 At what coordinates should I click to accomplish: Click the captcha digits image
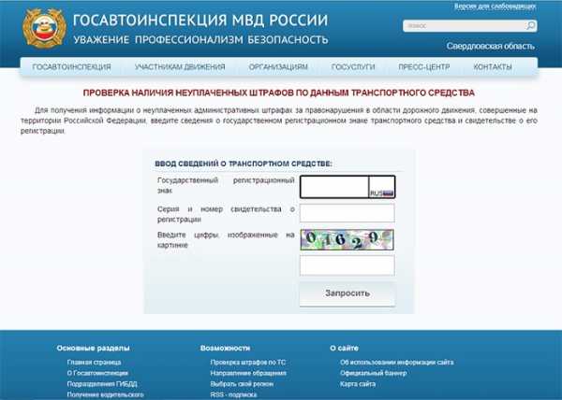click(347, 239)
